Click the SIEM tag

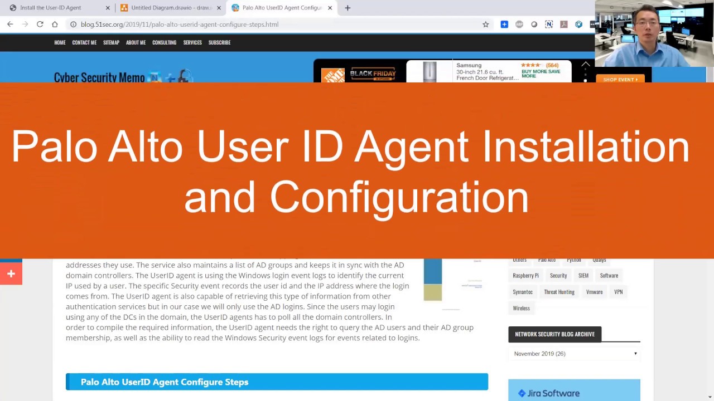583,275
